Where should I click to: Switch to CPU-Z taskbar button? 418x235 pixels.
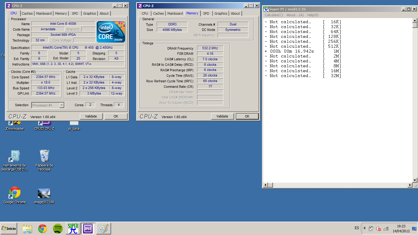pyautogui.click(x=88, y=229)
